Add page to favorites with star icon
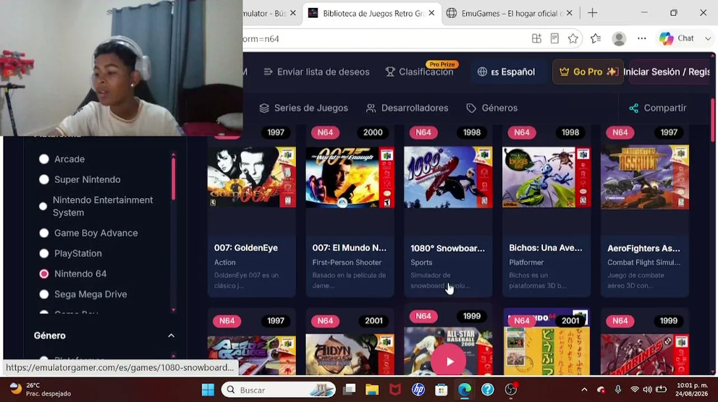The image size is (718, 402). 573,39
